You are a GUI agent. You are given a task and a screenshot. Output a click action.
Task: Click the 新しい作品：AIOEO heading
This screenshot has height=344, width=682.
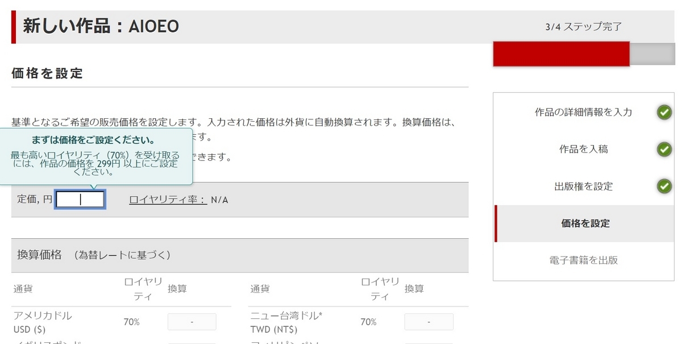pos(101,26)
